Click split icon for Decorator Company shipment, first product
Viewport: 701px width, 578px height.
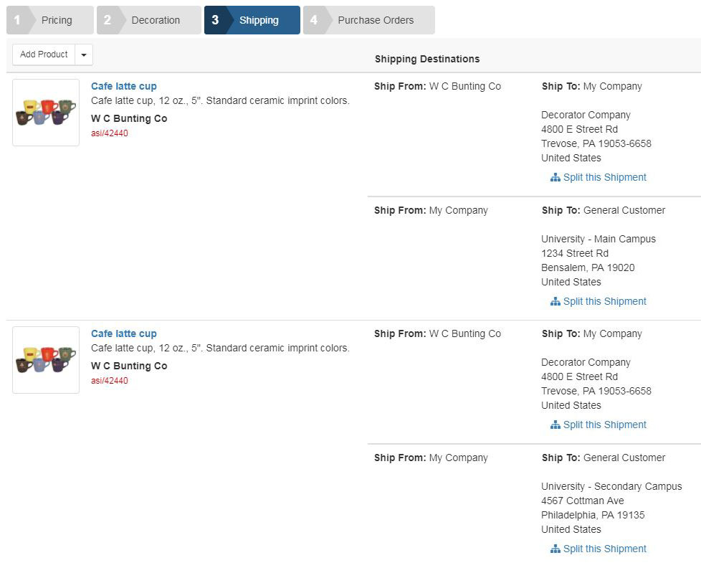[x=555, y=178]
